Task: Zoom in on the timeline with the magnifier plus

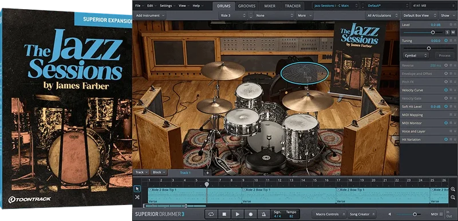Action: (453, 189)
